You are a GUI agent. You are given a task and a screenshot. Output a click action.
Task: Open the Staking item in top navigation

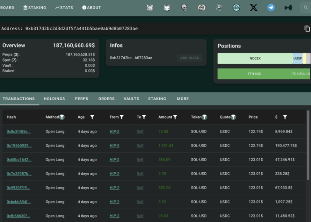point(34,7)
